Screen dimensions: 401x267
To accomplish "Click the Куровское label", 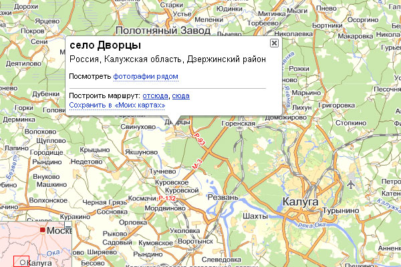I will pos(172,182).
